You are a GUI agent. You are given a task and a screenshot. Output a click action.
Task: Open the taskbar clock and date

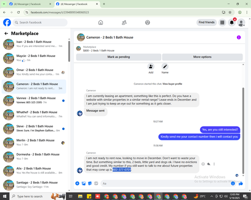click(x=234, y=196)
